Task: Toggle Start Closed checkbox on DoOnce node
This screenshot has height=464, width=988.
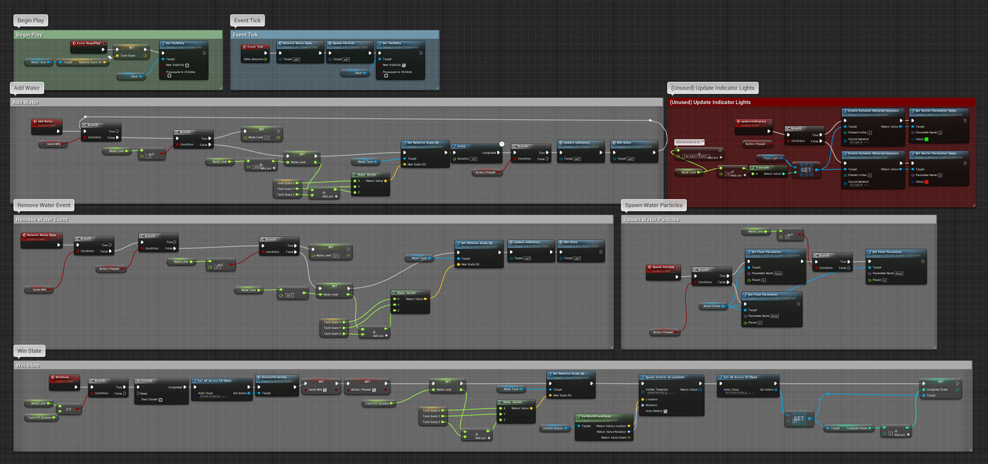Action: pyautogui.click(x=161, y=400)
